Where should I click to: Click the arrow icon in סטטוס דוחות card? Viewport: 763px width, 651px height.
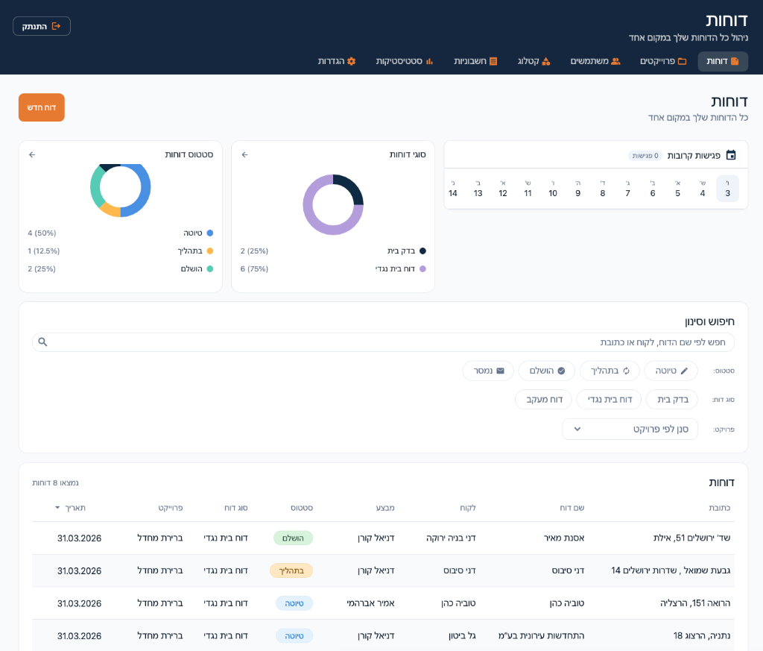tap(32, 155)
